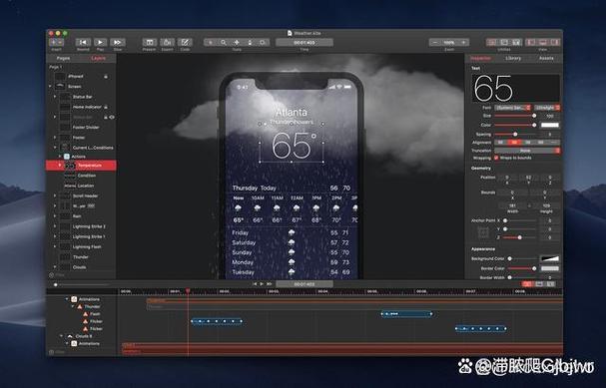The image size is (606, 388).
Task: Toggle lock on the iPhone layer
Action: pyautogui.click(x=106, y=77)
